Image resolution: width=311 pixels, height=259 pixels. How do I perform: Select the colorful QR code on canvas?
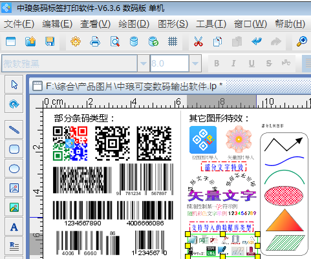pyautogui.click(x=70, y=143)
